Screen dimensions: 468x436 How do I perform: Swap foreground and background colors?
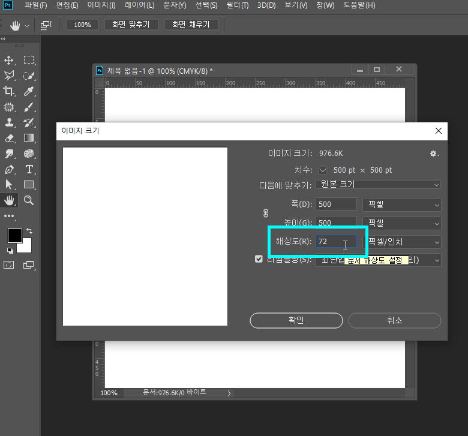[29, 231]
